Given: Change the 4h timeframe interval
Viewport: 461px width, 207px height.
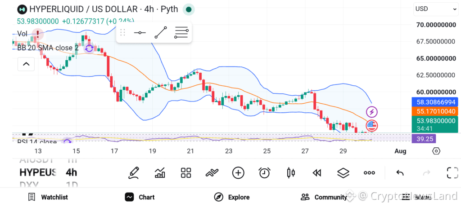Looking at the screenshot, I should point(72,172).
